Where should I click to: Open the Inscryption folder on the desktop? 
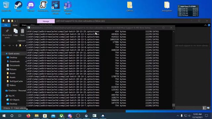pyautogui.click(x=167, y=7)
